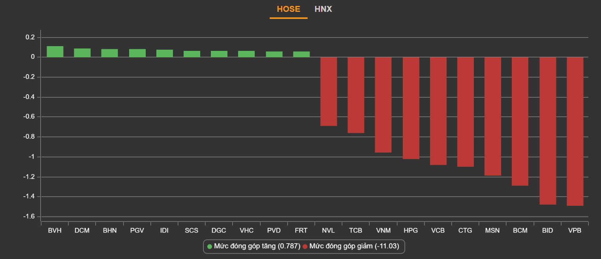
Task: Click the red VNM bar
Action: click(383, 105)
